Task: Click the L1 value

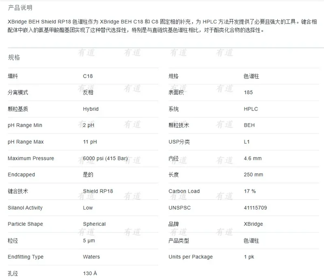Action: [x=247, y=142]
